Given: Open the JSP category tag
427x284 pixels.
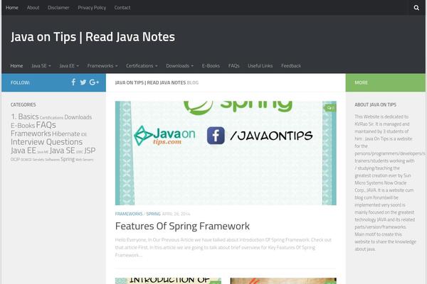Looking at the screenshot, I should tap(90, 151).
